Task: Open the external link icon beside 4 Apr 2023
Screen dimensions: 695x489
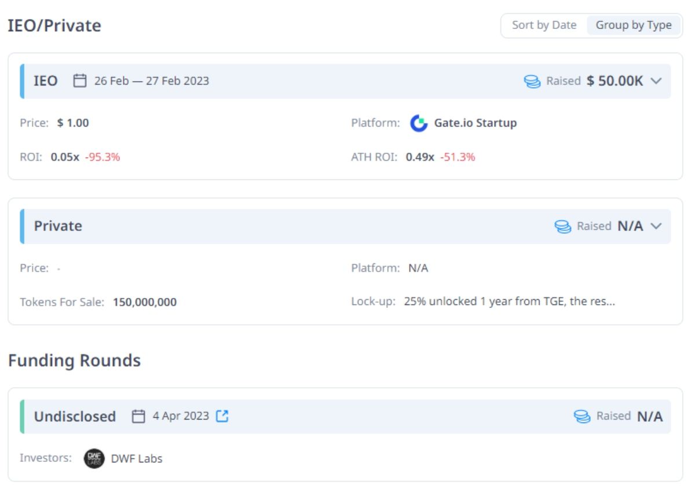Action: tap(222, 416)
